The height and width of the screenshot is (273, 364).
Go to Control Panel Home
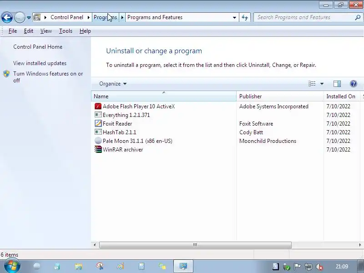tap(38, 47)
